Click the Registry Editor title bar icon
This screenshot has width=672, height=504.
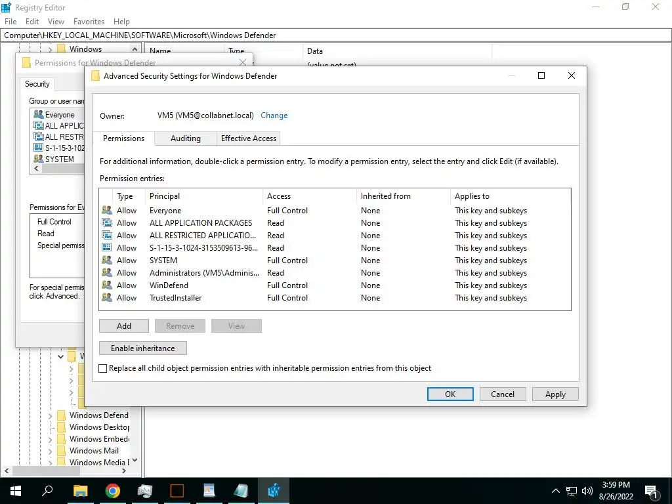pos(6,7)
